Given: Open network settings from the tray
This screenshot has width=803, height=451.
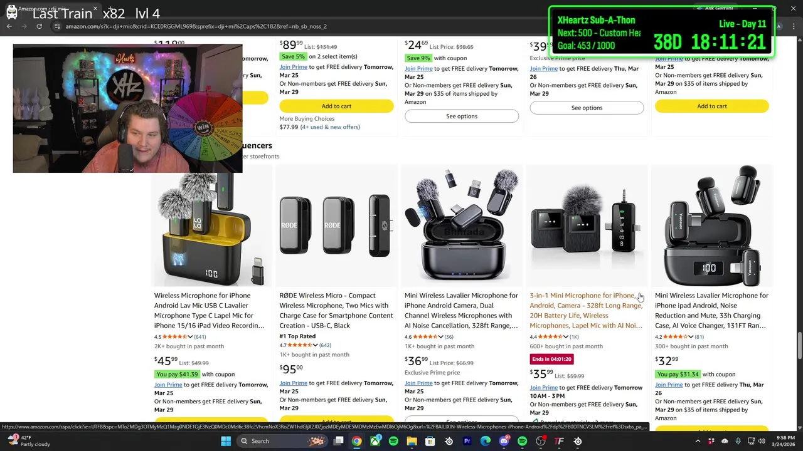Looking at the screenshot, I should [751, 441].
